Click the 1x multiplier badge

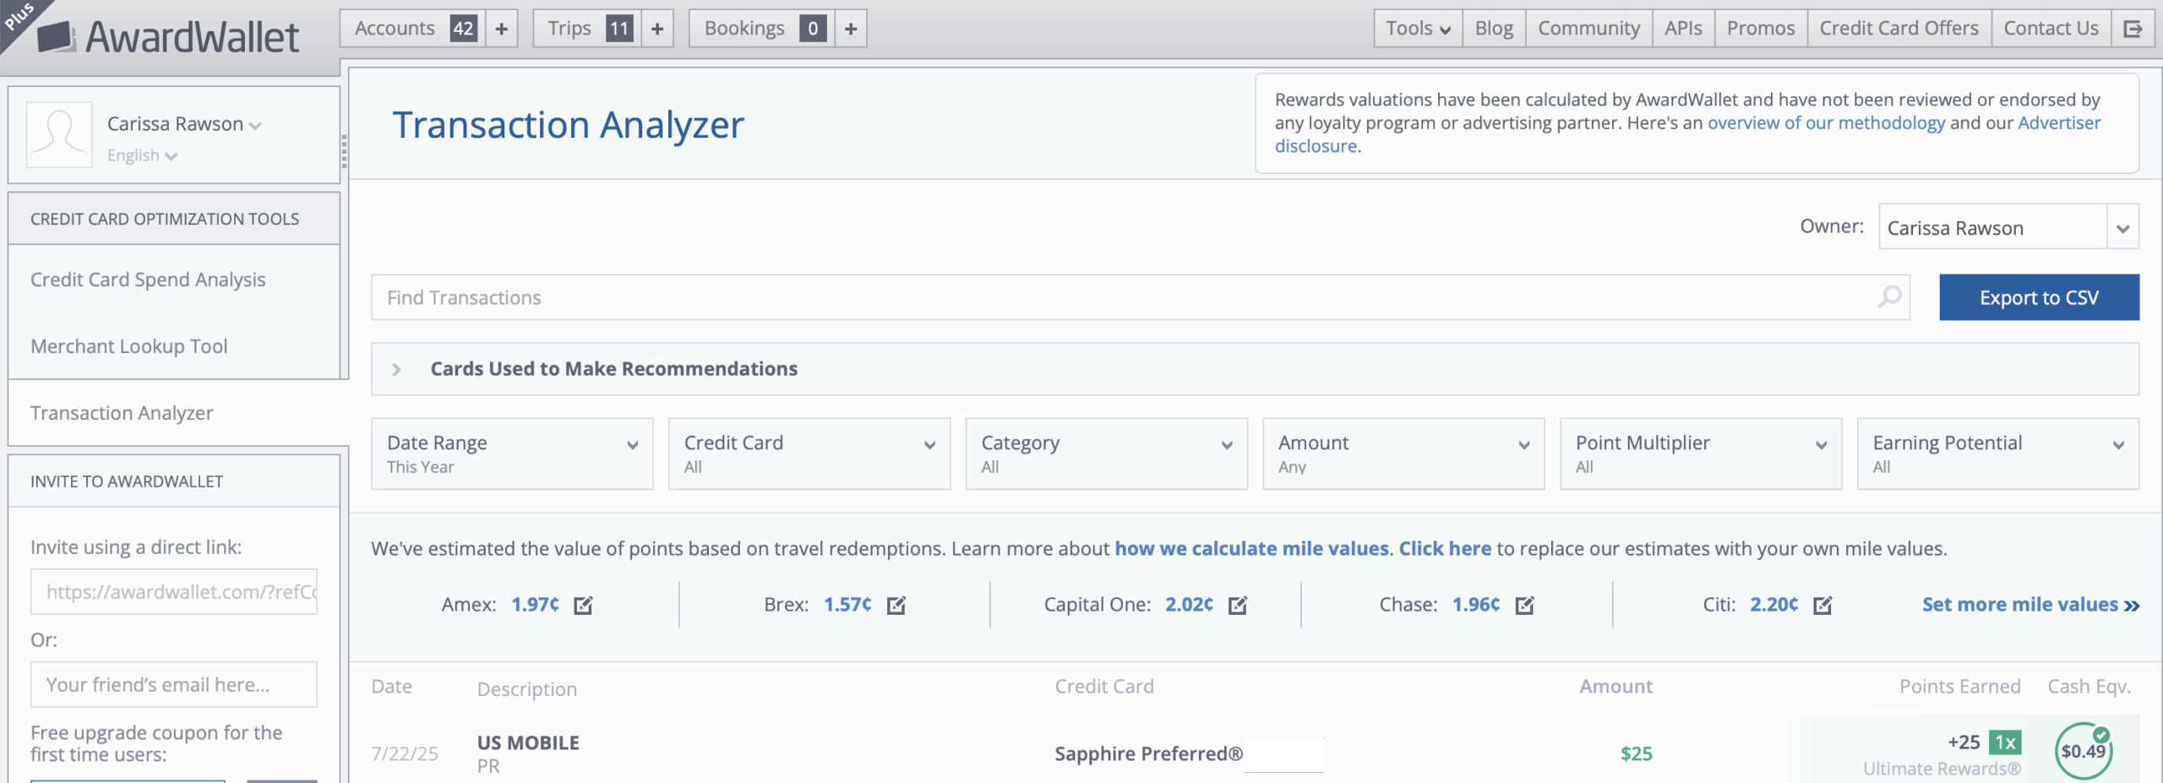(x=2005, y=742)
